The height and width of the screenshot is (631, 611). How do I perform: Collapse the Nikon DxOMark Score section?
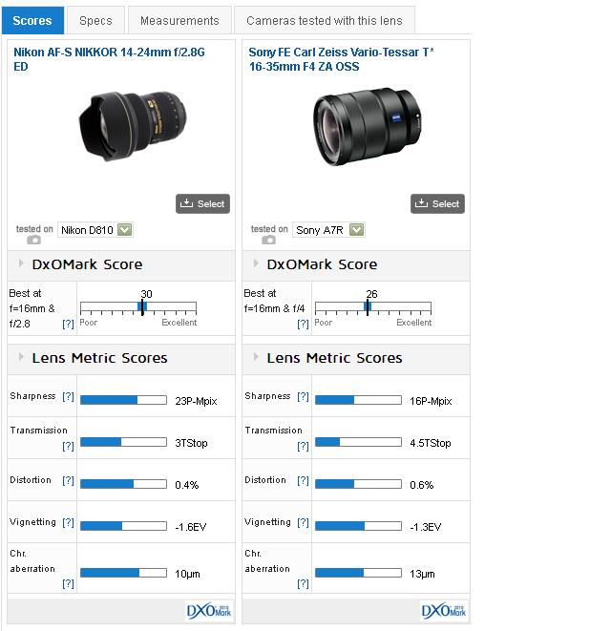pyautogui.click(x=21, y=263)
